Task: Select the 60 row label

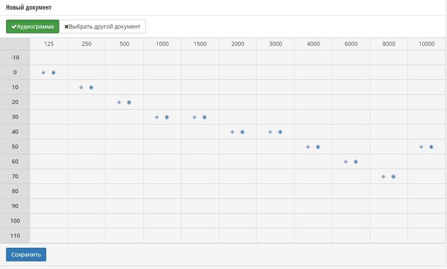Action: (x=15, y=161)
